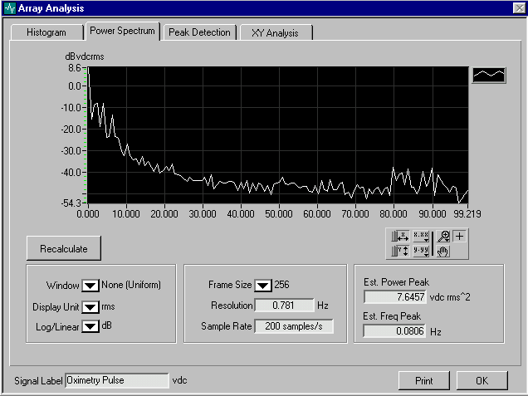Click the X-axis start value 0.000
This screenshot has width=528, height=396.
[88, 214]
